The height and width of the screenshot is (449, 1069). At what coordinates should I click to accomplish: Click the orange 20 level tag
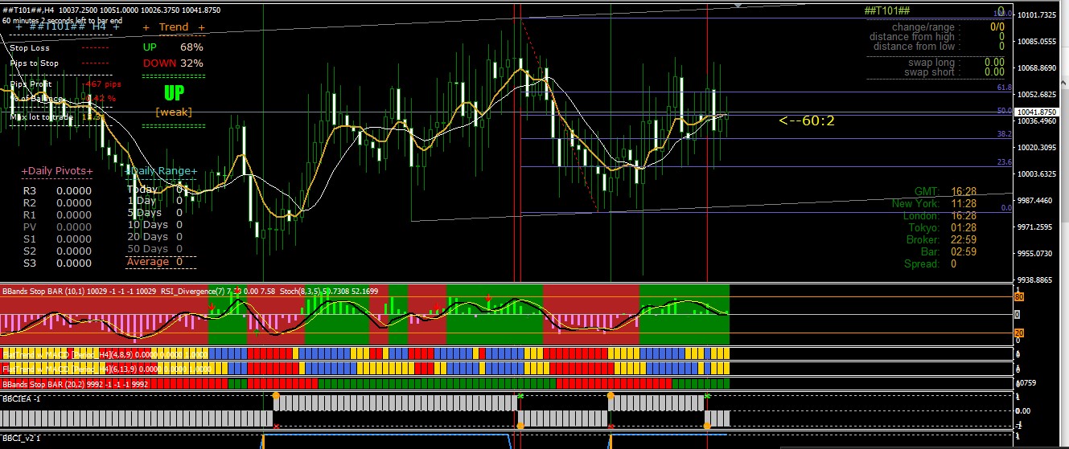coord(1018,333)
